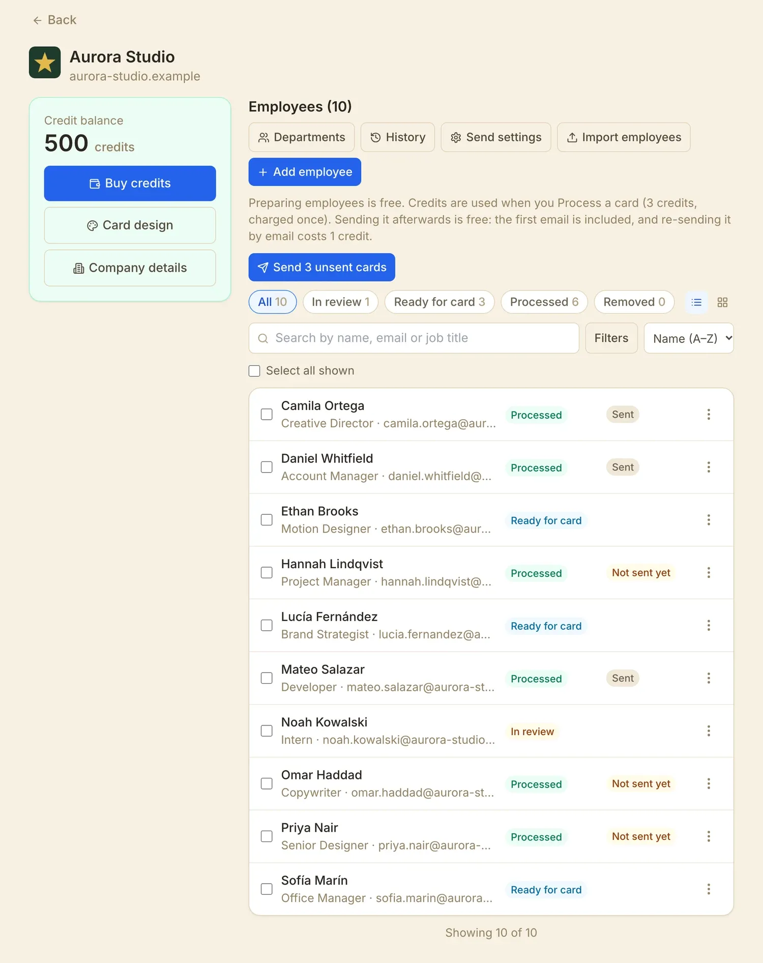
Task: Tick Lucía Fernández's checkbox
Action: tap(267, 625)
